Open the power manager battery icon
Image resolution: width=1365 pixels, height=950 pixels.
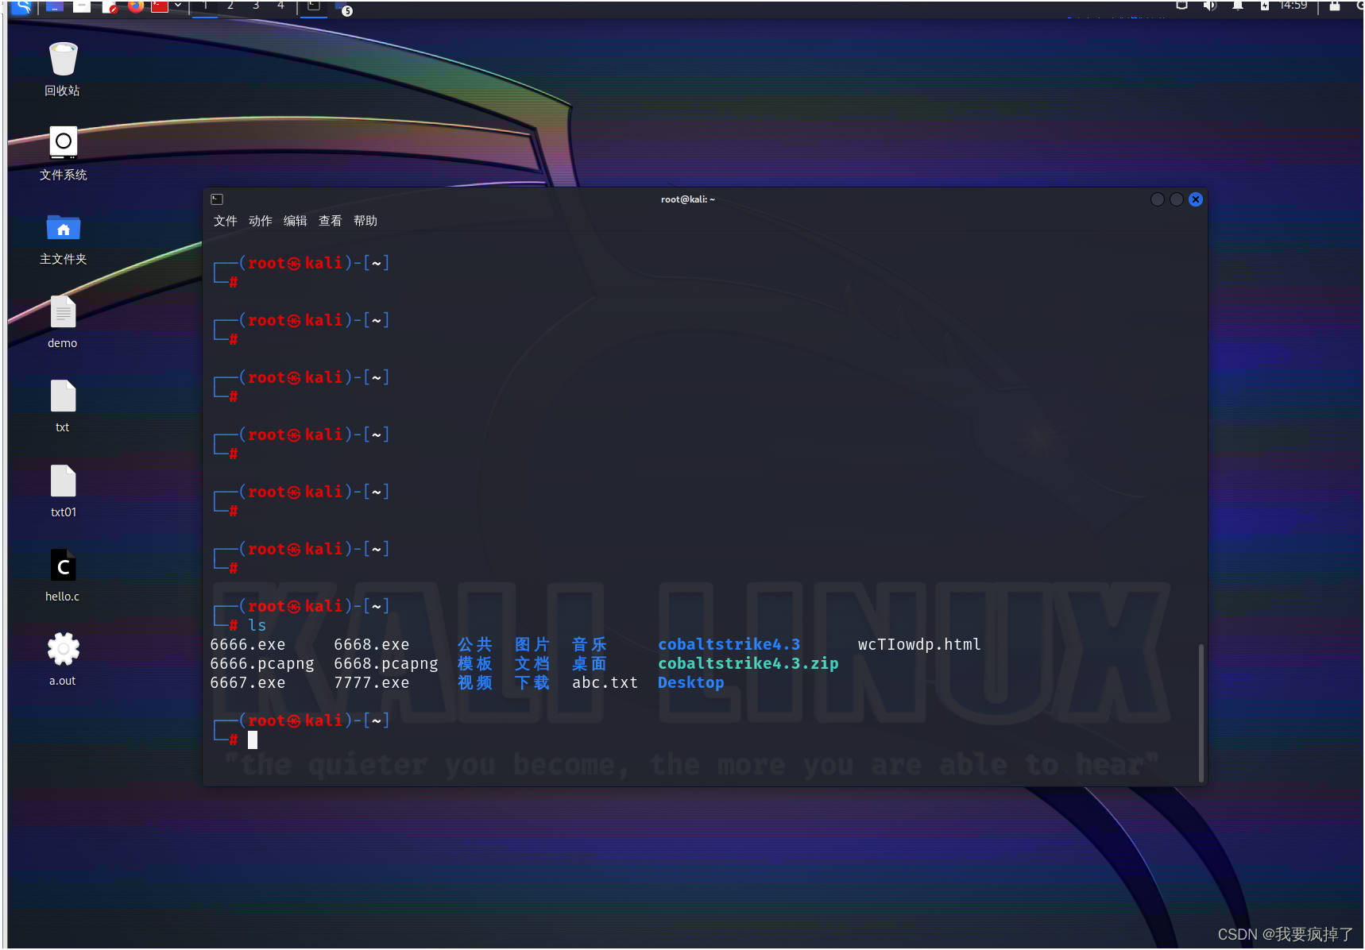(x=1264, y=5)
